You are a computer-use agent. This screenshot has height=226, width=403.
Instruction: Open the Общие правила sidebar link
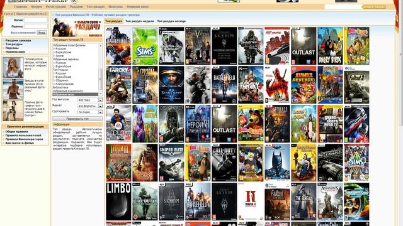point(17,132)
